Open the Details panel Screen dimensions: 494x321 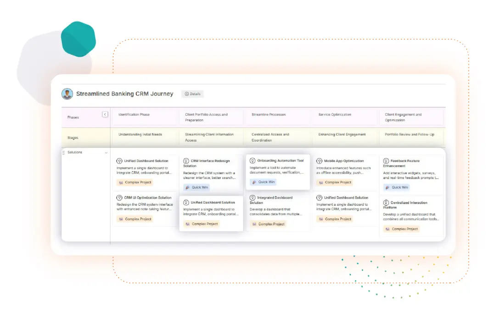193,94
